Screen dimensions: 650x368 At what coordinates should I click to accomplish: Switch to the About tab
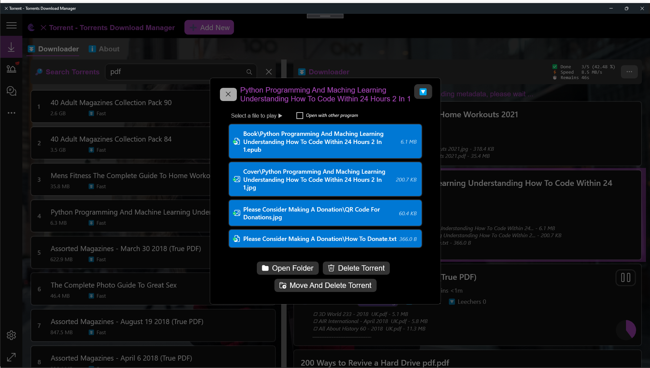tap(104, 49)
